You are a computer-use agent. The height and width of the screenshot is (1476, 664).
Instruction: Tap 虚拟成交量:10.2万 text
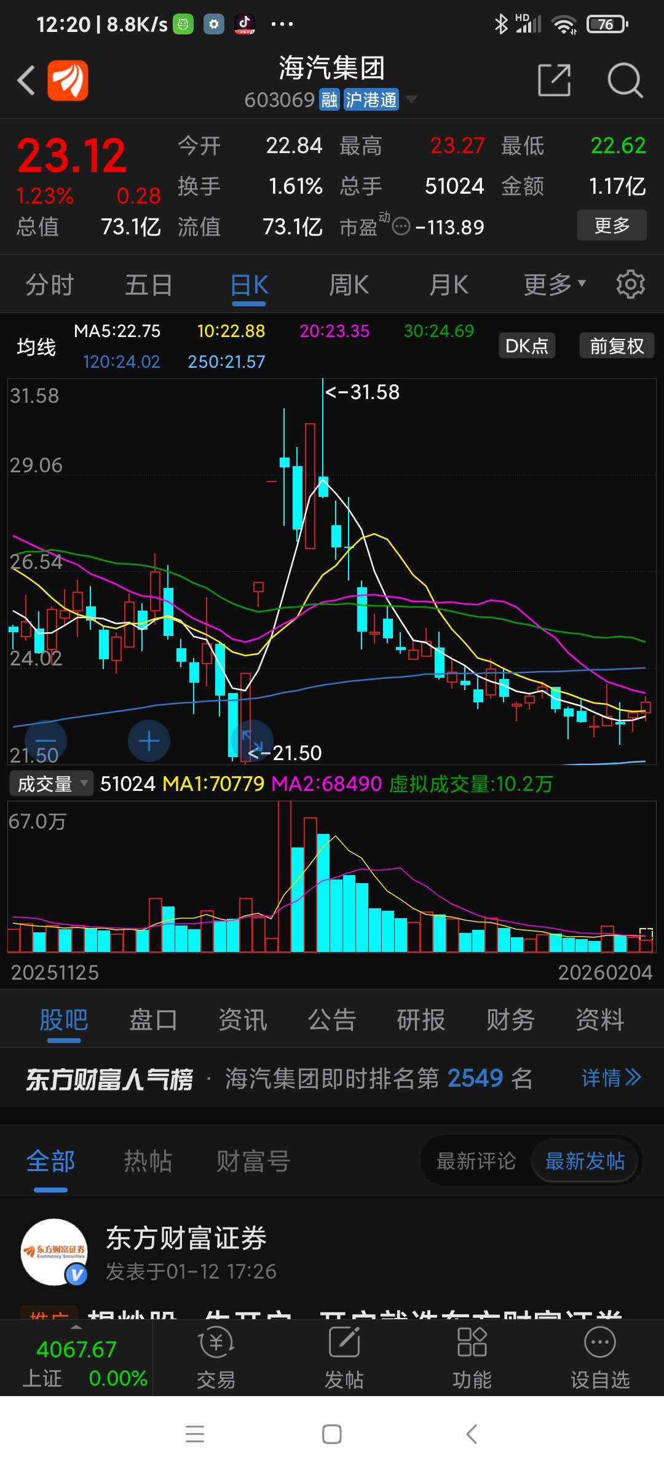471,784
